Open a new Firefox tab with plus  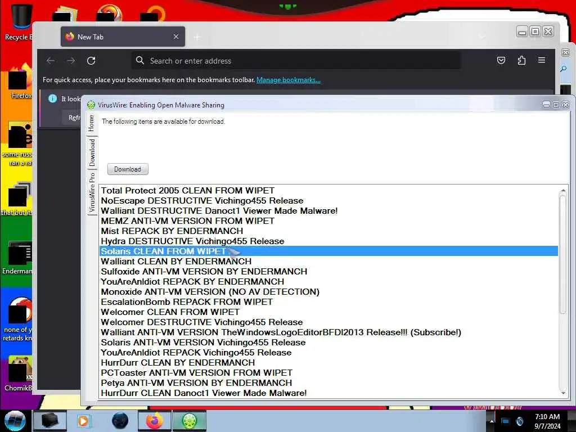pyautogui.click(x=197, y=37)
